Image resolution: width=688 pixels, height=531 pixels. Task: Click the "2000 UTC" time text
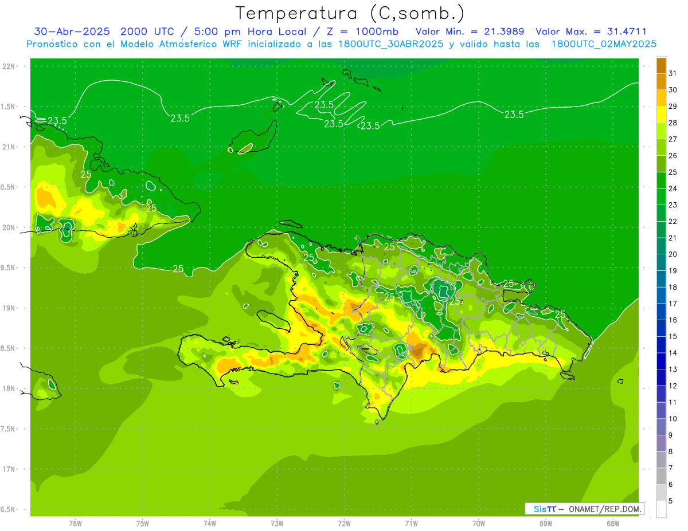[148, 32]
